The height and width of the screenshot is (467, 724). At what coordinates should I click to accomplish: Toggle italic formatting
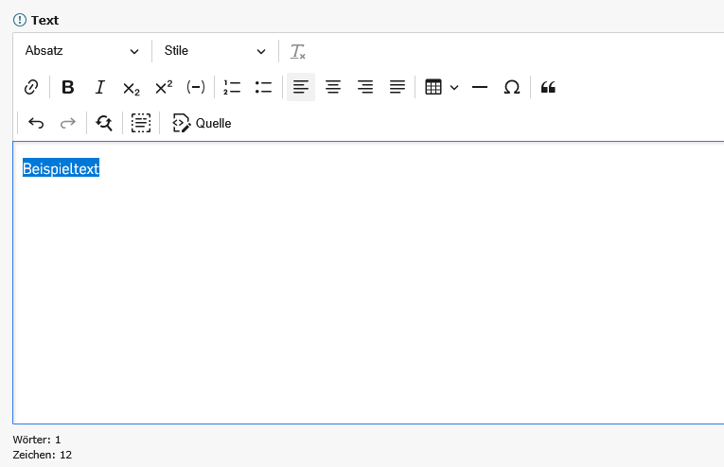[x=99, y=87]
